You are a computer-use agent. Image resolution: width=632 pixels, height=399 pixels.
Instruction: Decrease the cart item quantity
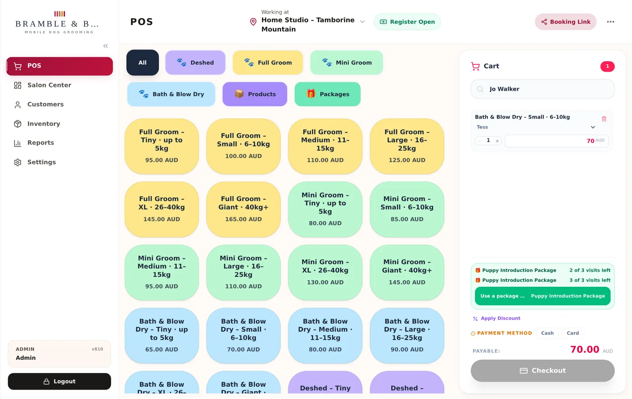coord(479,141)
